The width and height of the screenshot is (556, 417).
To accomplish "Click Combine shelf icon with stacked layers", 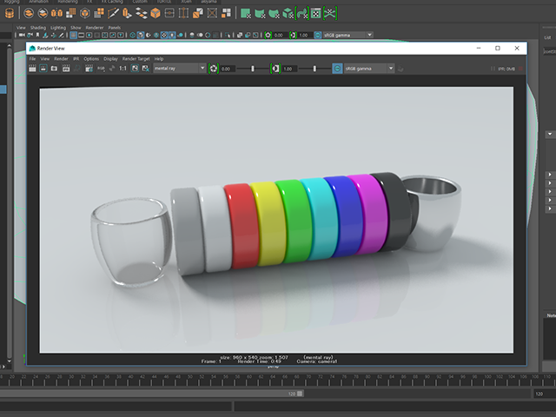I will tap(29, 14).
